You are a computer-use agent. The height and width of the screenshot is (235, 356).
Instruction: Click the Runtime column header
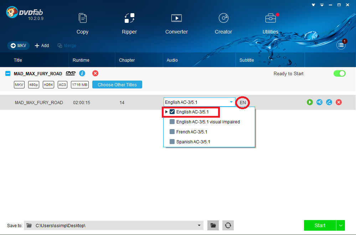tap(81, 60)
